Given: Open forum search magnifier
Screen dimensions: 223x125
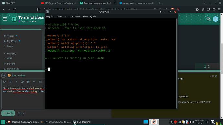Looking at the screenshot, I should [x=208, y=19].
